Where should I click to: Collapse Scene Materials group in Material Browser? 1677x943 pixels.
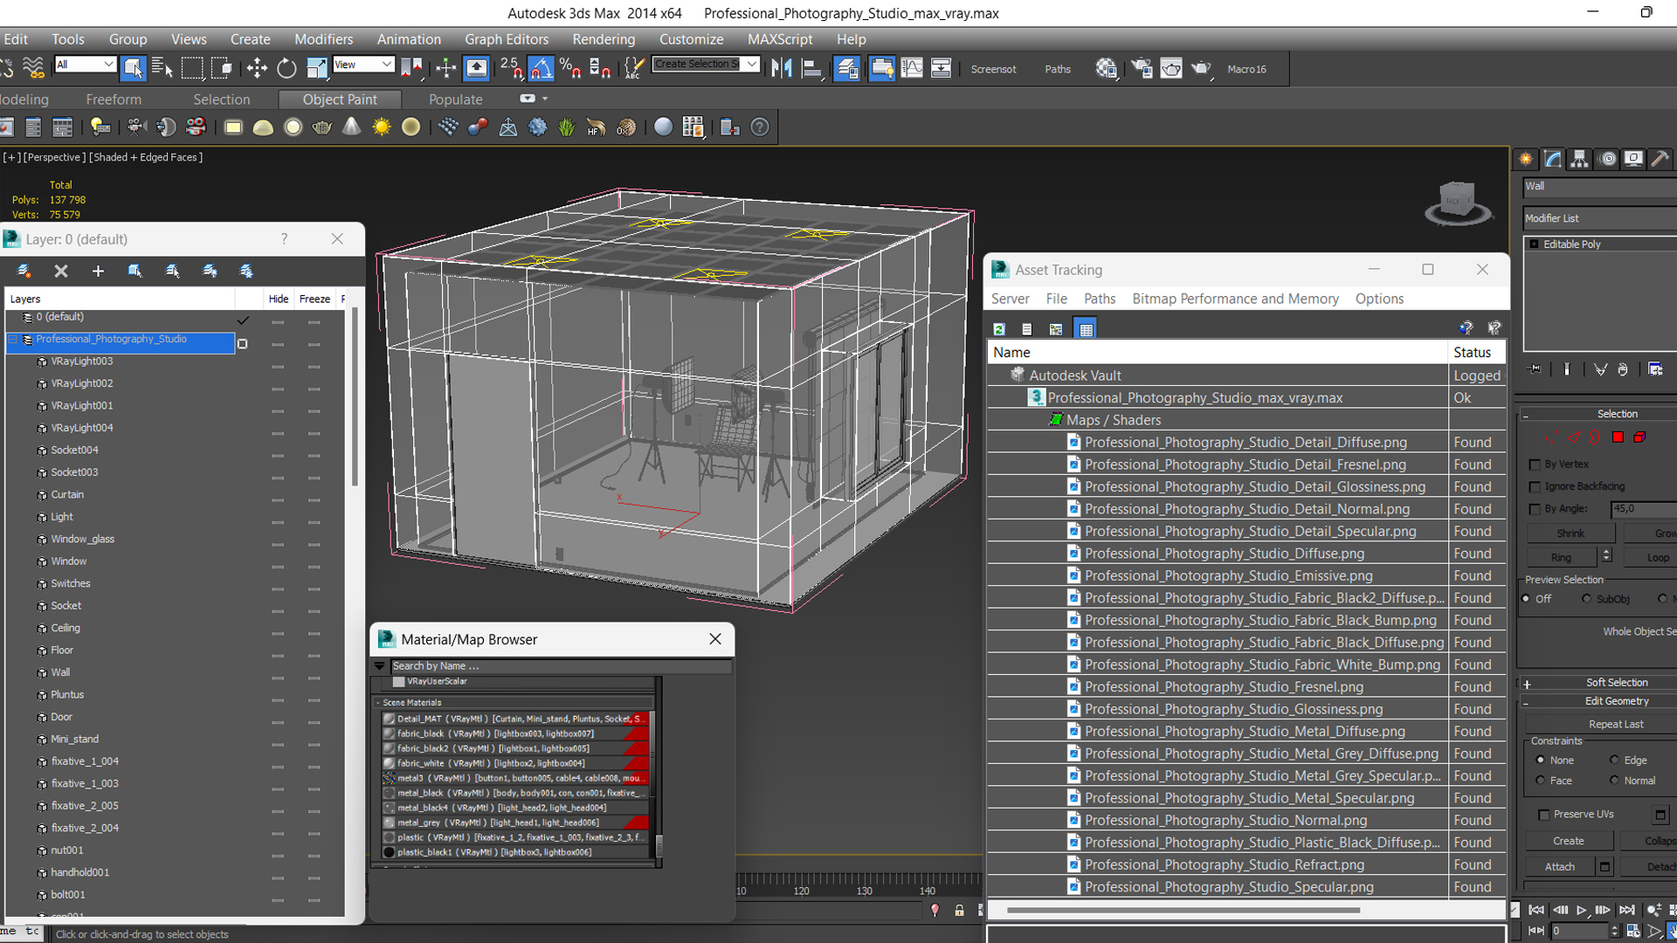click(378, 703)
